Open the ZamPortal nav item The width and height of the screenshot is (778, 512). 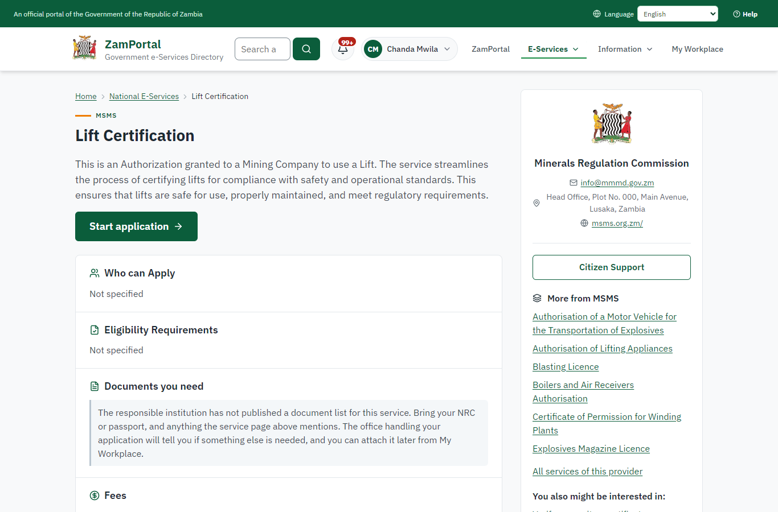click(490, 49)
